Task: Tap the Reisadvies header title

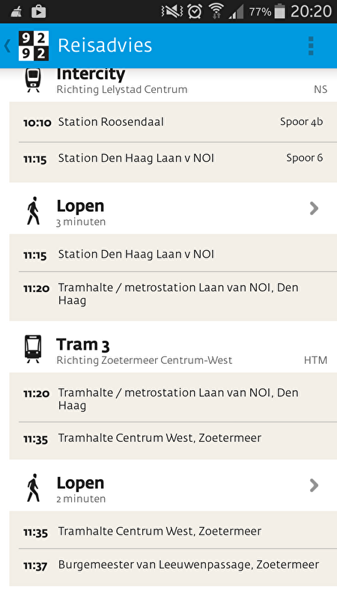Action: pos(105,46)
